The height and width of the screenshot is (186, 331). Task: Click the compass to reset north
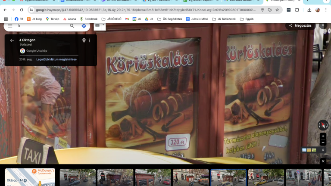tap(323, 125)
